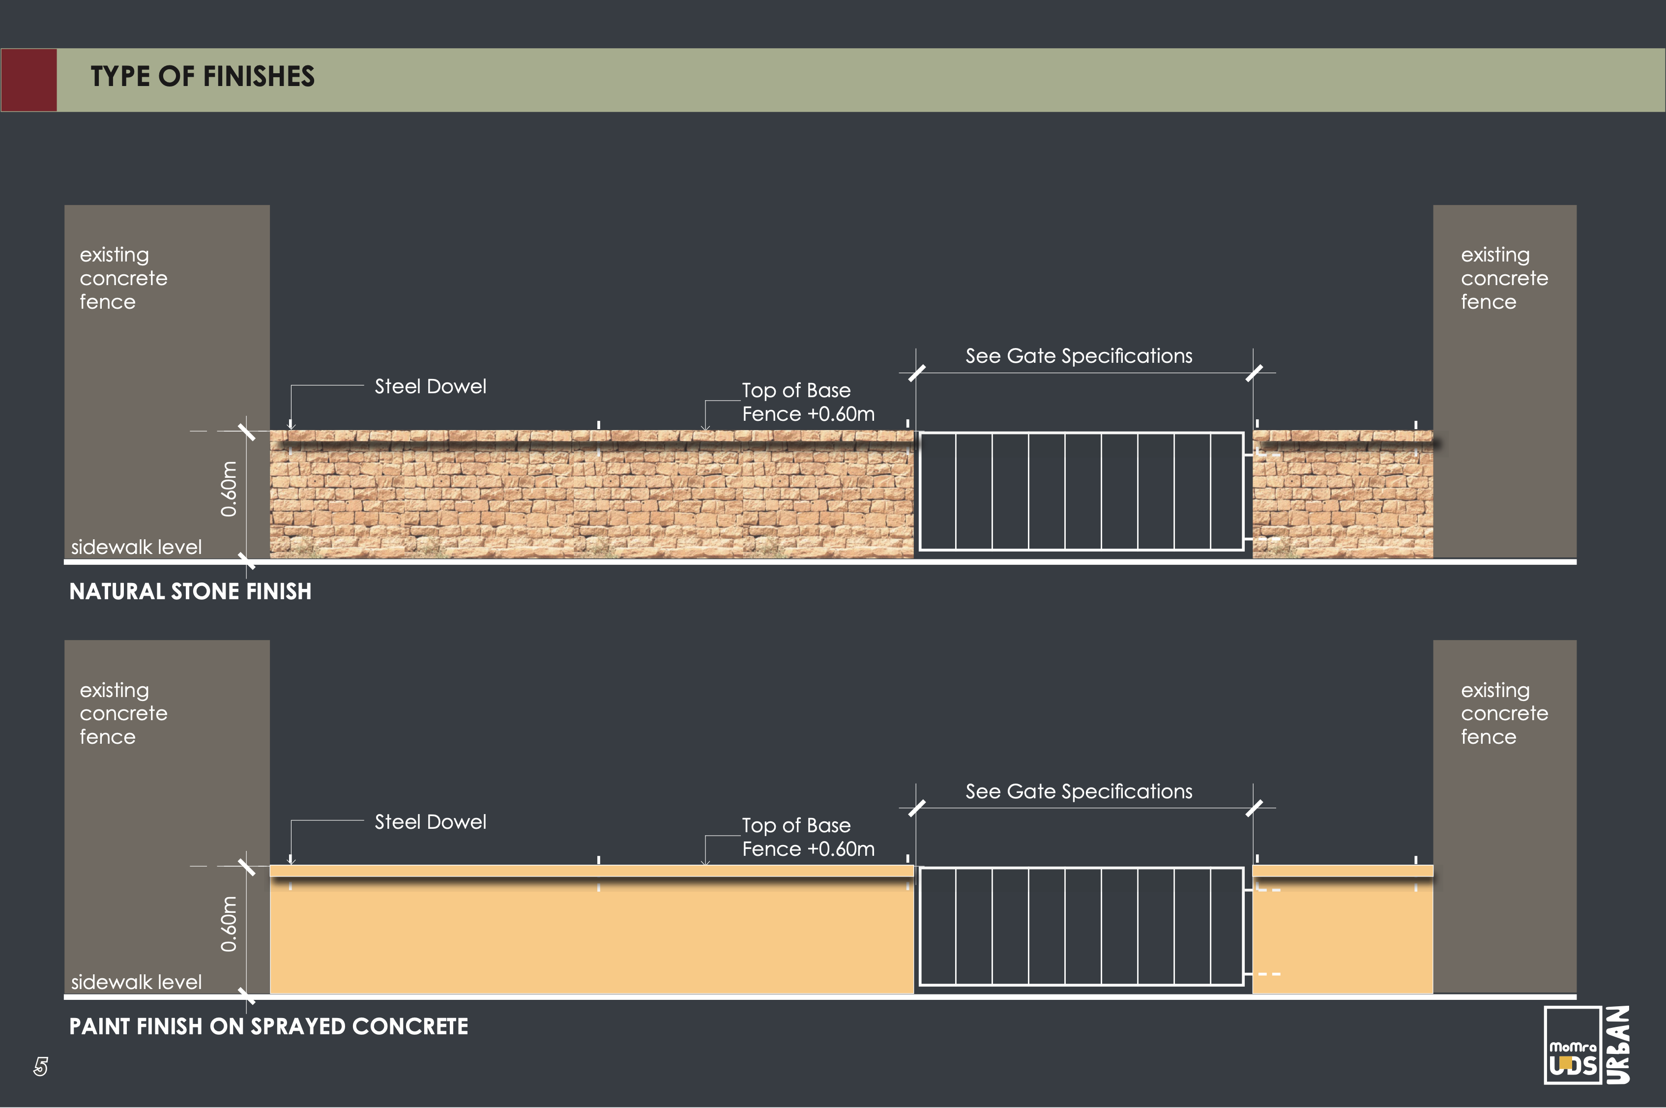Click the short orange painted wall right of the gate
The width and height of the screenshot is (1666, 1108).
pos(1343,929)
